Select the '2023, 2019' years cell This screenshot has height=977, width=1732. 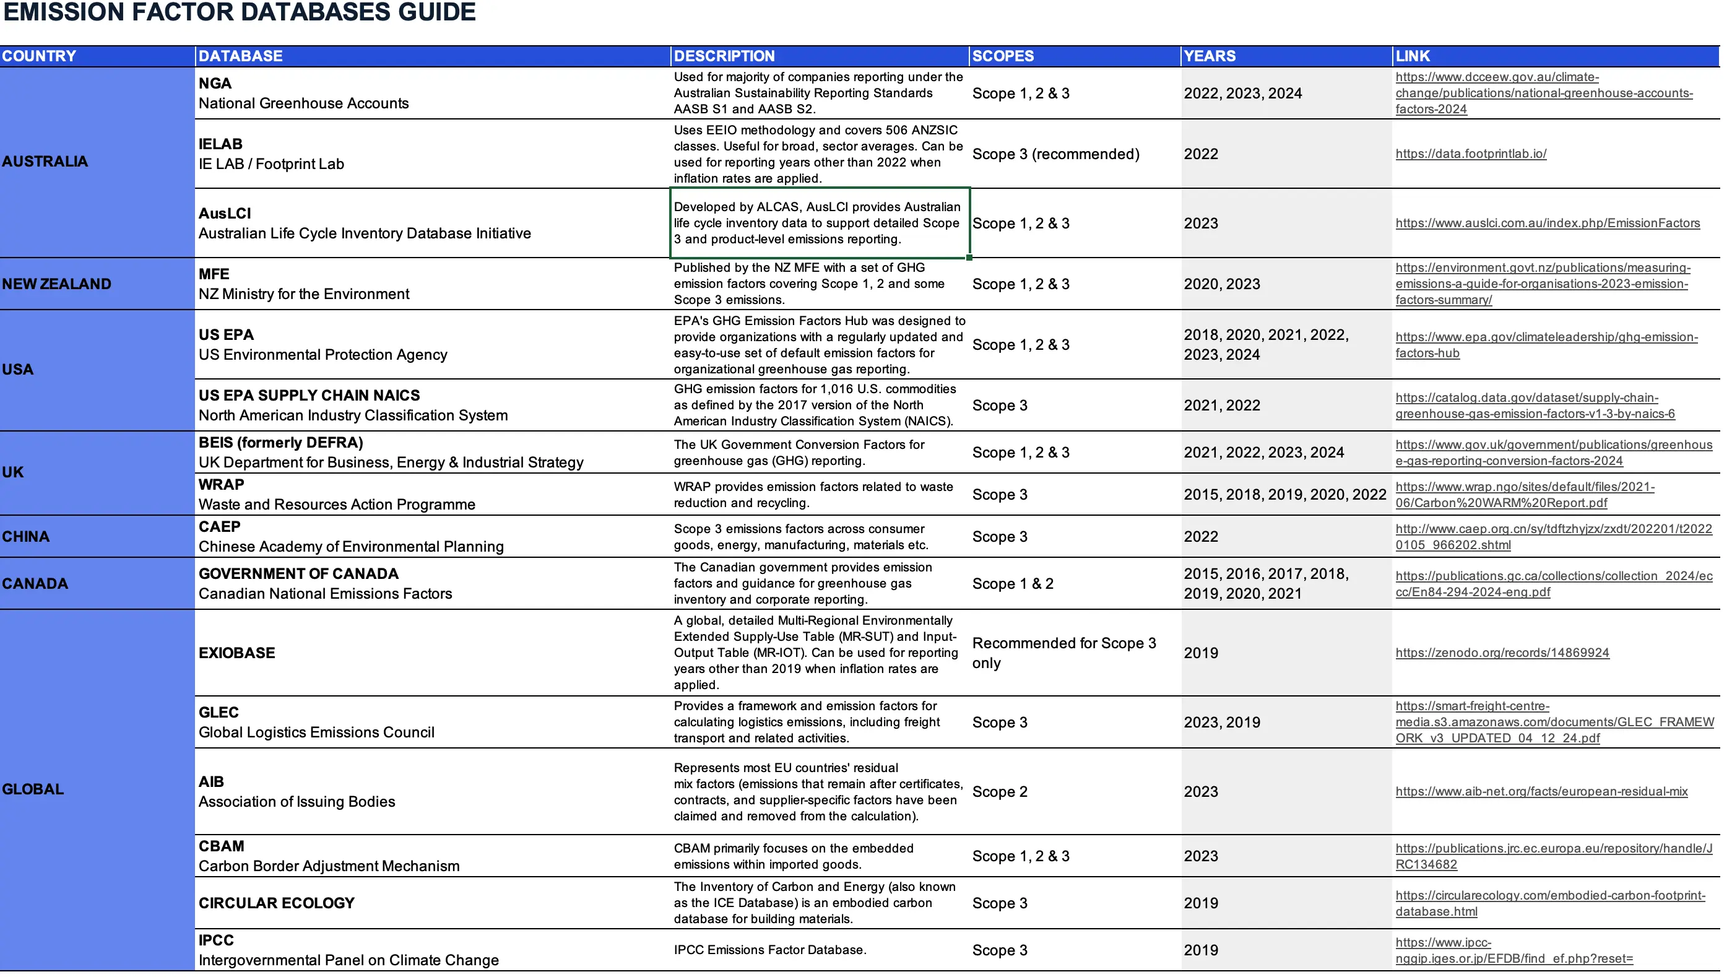click(x=1286, y=722)
